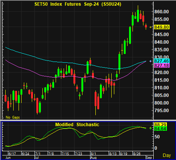
Task: Select the yellow 849.80 last price label
Action: pos(162,27)
